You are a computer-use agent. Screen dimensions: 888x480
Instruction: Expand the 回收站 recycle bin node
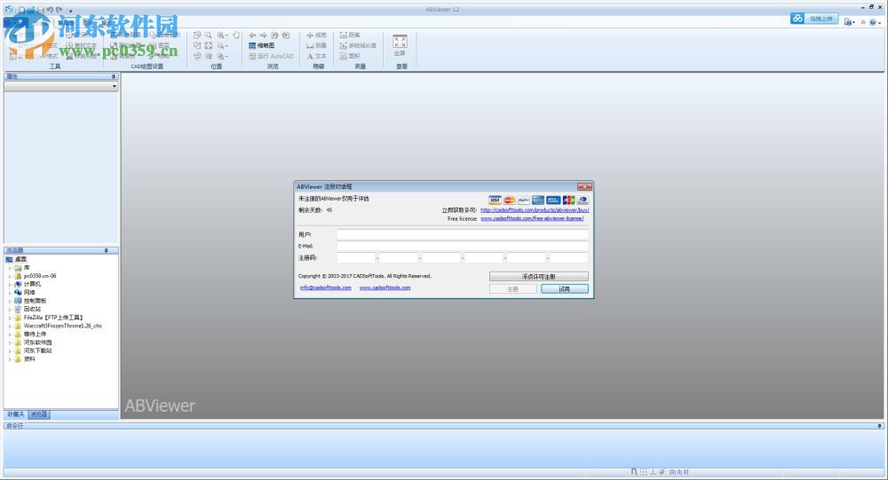point(10,309)
